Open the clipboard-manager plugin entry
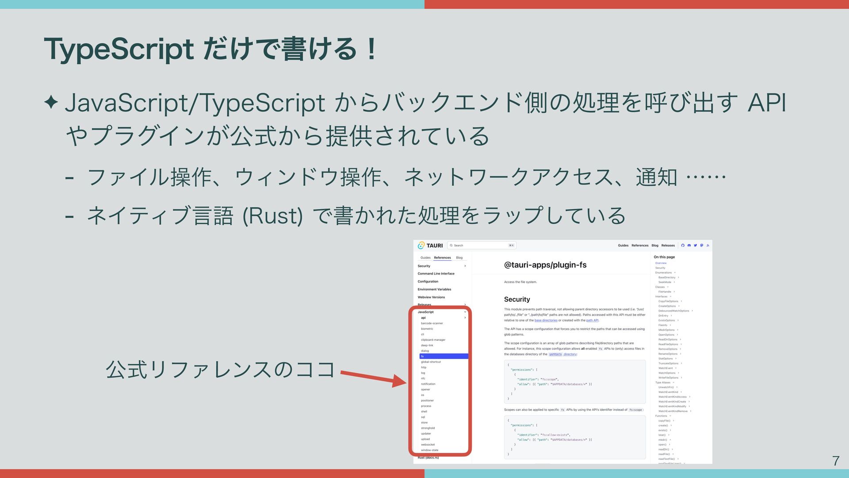The height and width of the screenshot is (478, 849). point(433,340)
